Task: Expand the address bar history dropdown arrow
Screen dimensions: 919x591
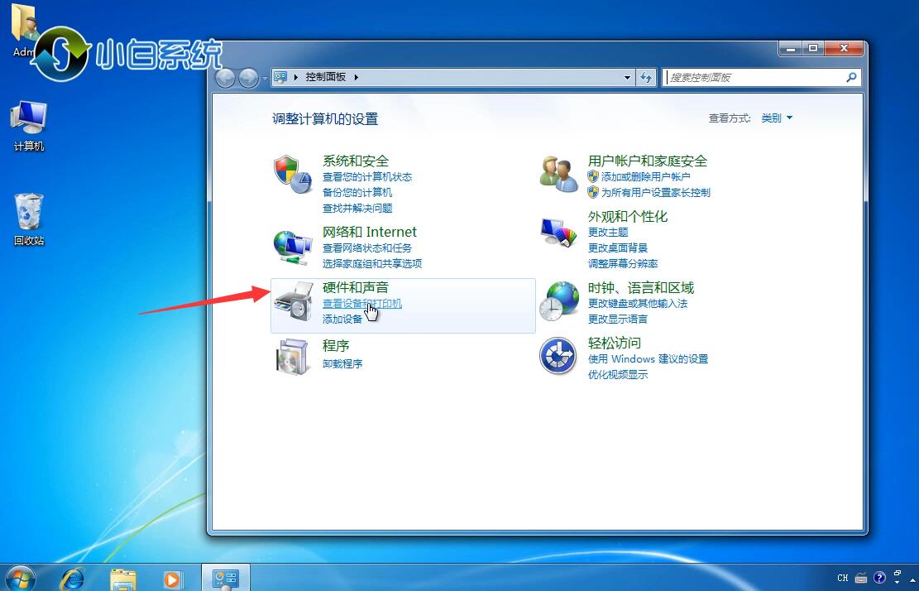Action: click(627, 77)
